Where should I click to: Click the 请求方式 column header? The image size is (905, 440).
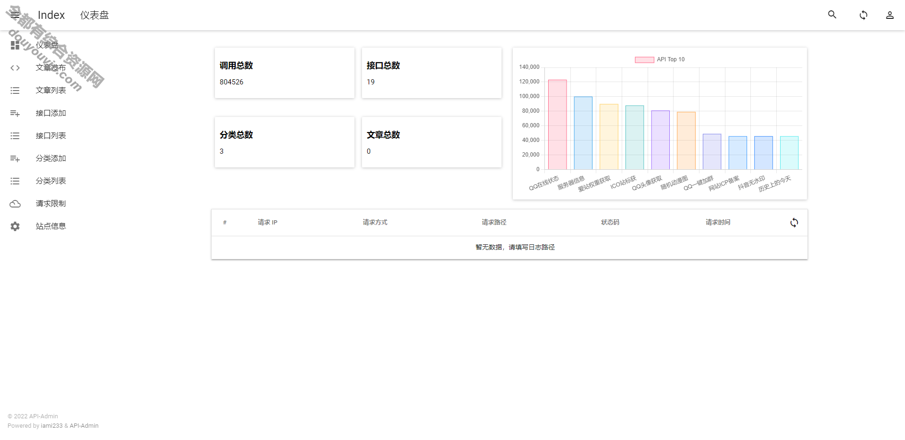point(375,223)
